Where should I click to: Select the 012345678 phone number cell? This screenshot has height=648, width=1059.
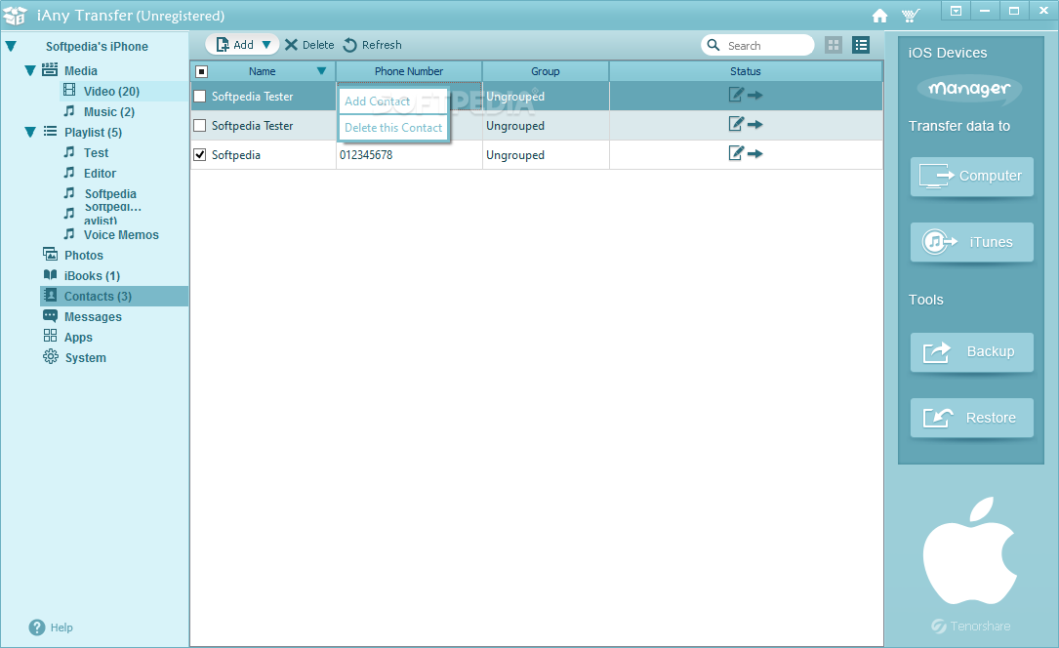409,154
